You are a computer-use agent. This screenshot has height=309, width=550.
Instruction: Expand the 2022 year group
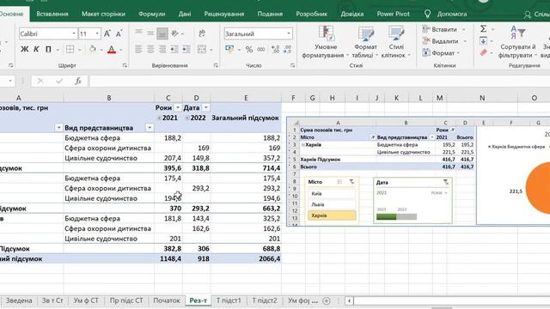coord(187,118)
